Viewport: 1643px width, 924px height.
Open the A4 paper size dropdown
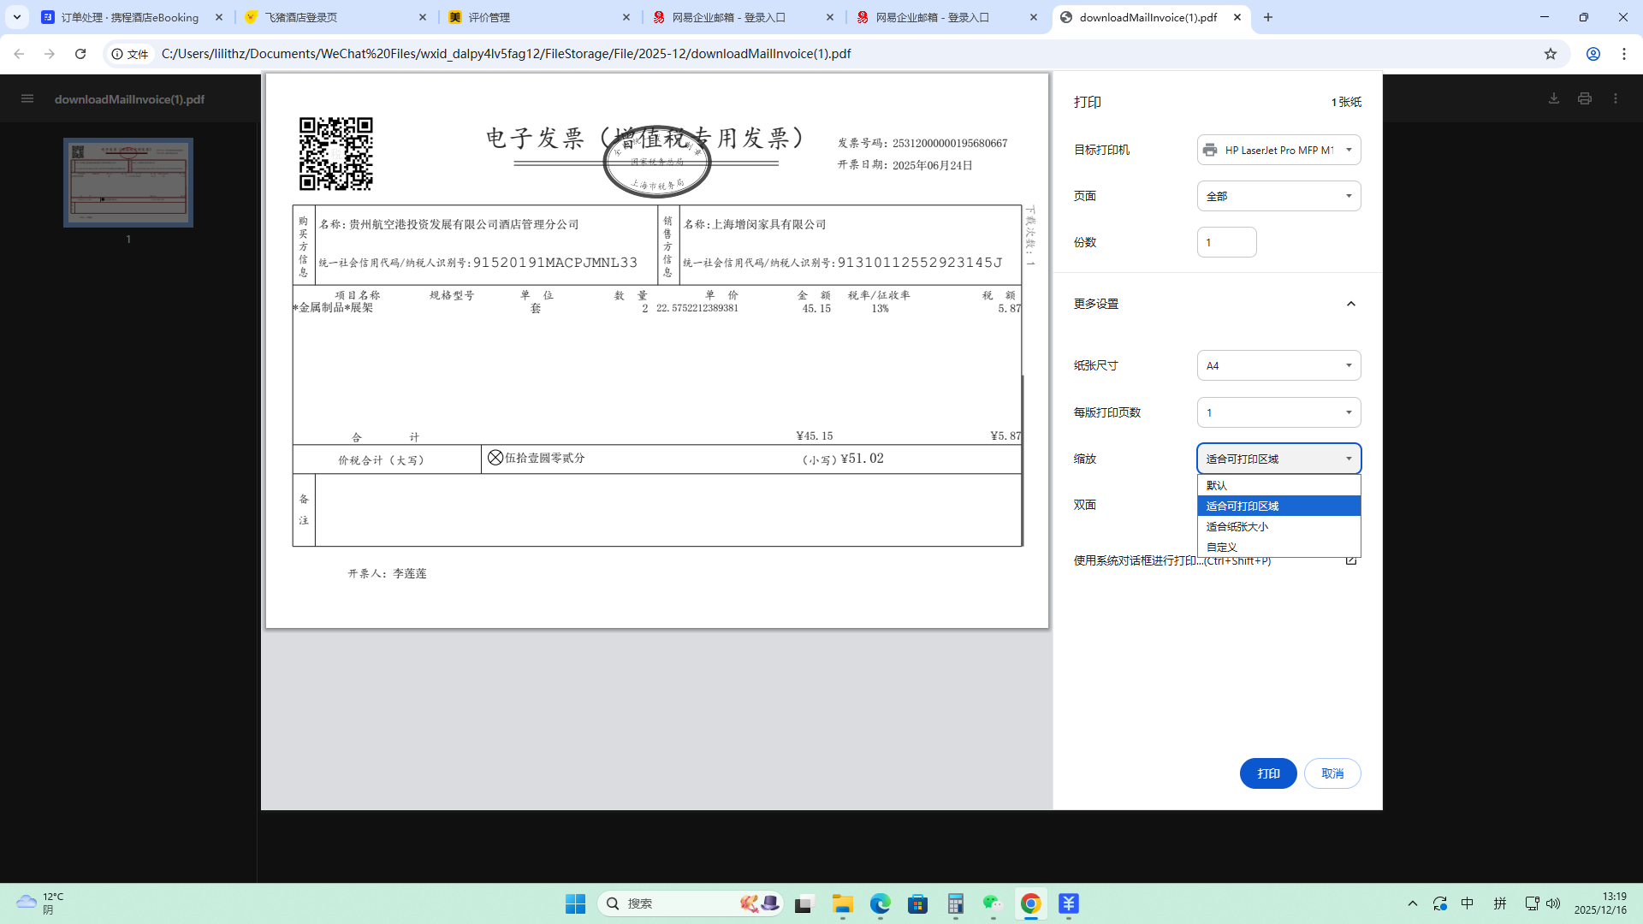pyautogui.click(x=1278, y=365)
